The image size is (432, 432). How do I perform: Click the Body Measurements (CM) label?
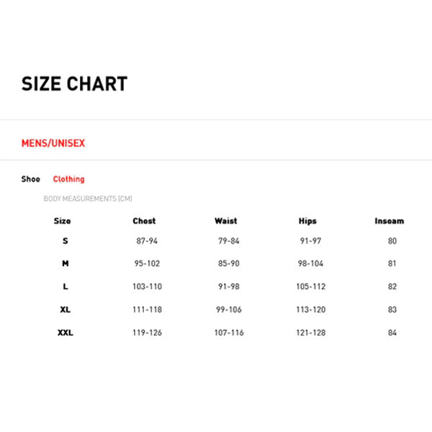88,199
